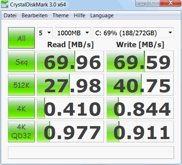The width and height of the screenshot is (182, 165).
Task: Start the 512K benchmark test
Action: [22, 85]
